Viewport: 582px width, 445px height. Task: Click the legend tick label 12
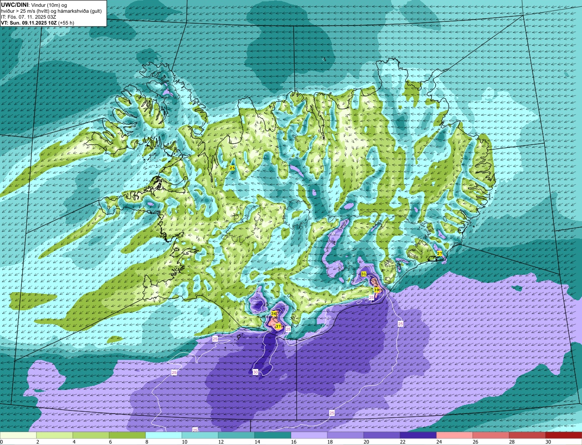click(x=221, y=442)
